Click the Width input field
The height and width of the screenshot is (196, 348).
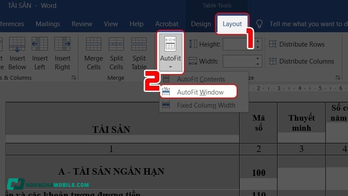[238, 61]
